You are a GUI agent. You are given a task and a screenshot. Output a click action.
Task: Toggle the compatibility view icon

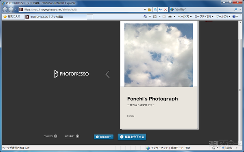pyautogui.click(x=155, y=9)
